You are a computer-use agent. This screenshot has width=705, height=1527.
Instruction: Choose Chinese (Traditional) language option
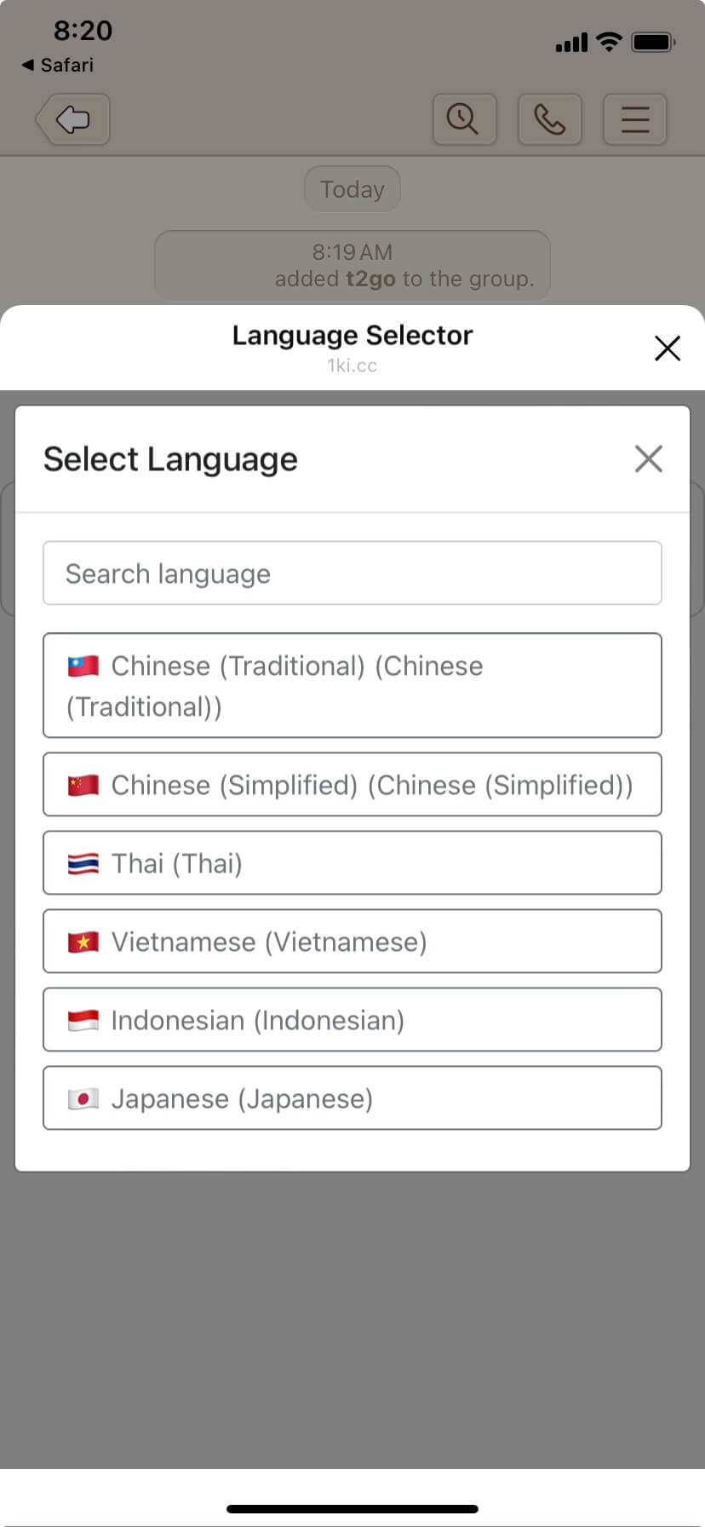pyautogui.click(x=352, y=685)
